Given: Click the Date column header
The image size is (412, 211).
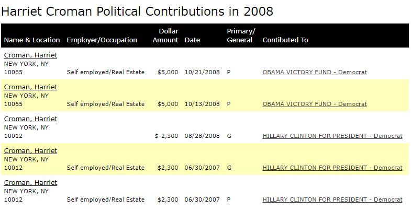Looking at the screenshot, I should click(192, 40).
